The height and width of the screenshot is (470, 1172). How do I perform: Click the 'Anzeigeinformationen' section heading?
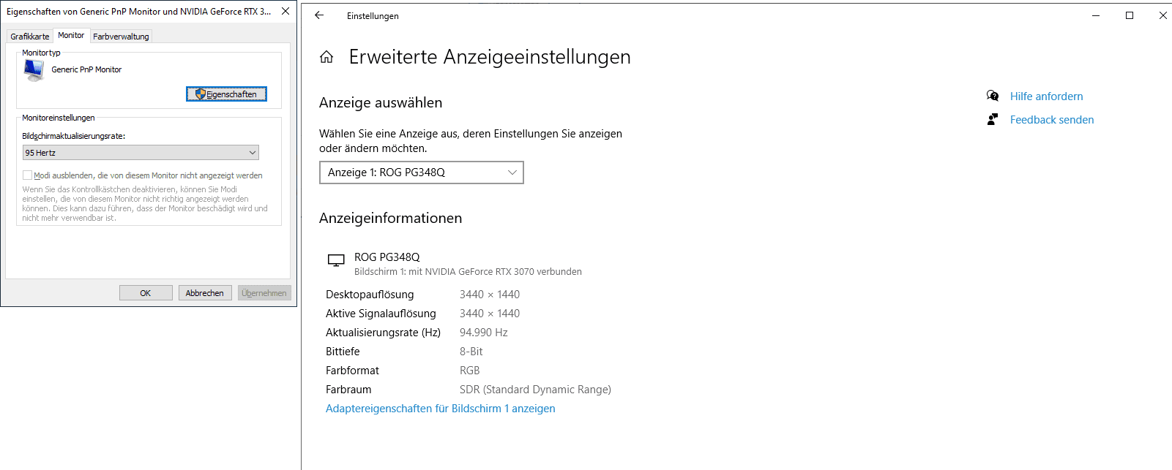pyautogui.click(x=390, y=218)
